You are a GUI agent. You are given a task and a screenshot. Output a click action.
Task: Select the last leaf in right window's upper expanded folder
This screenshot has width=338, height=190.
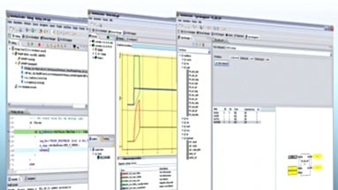193,115
